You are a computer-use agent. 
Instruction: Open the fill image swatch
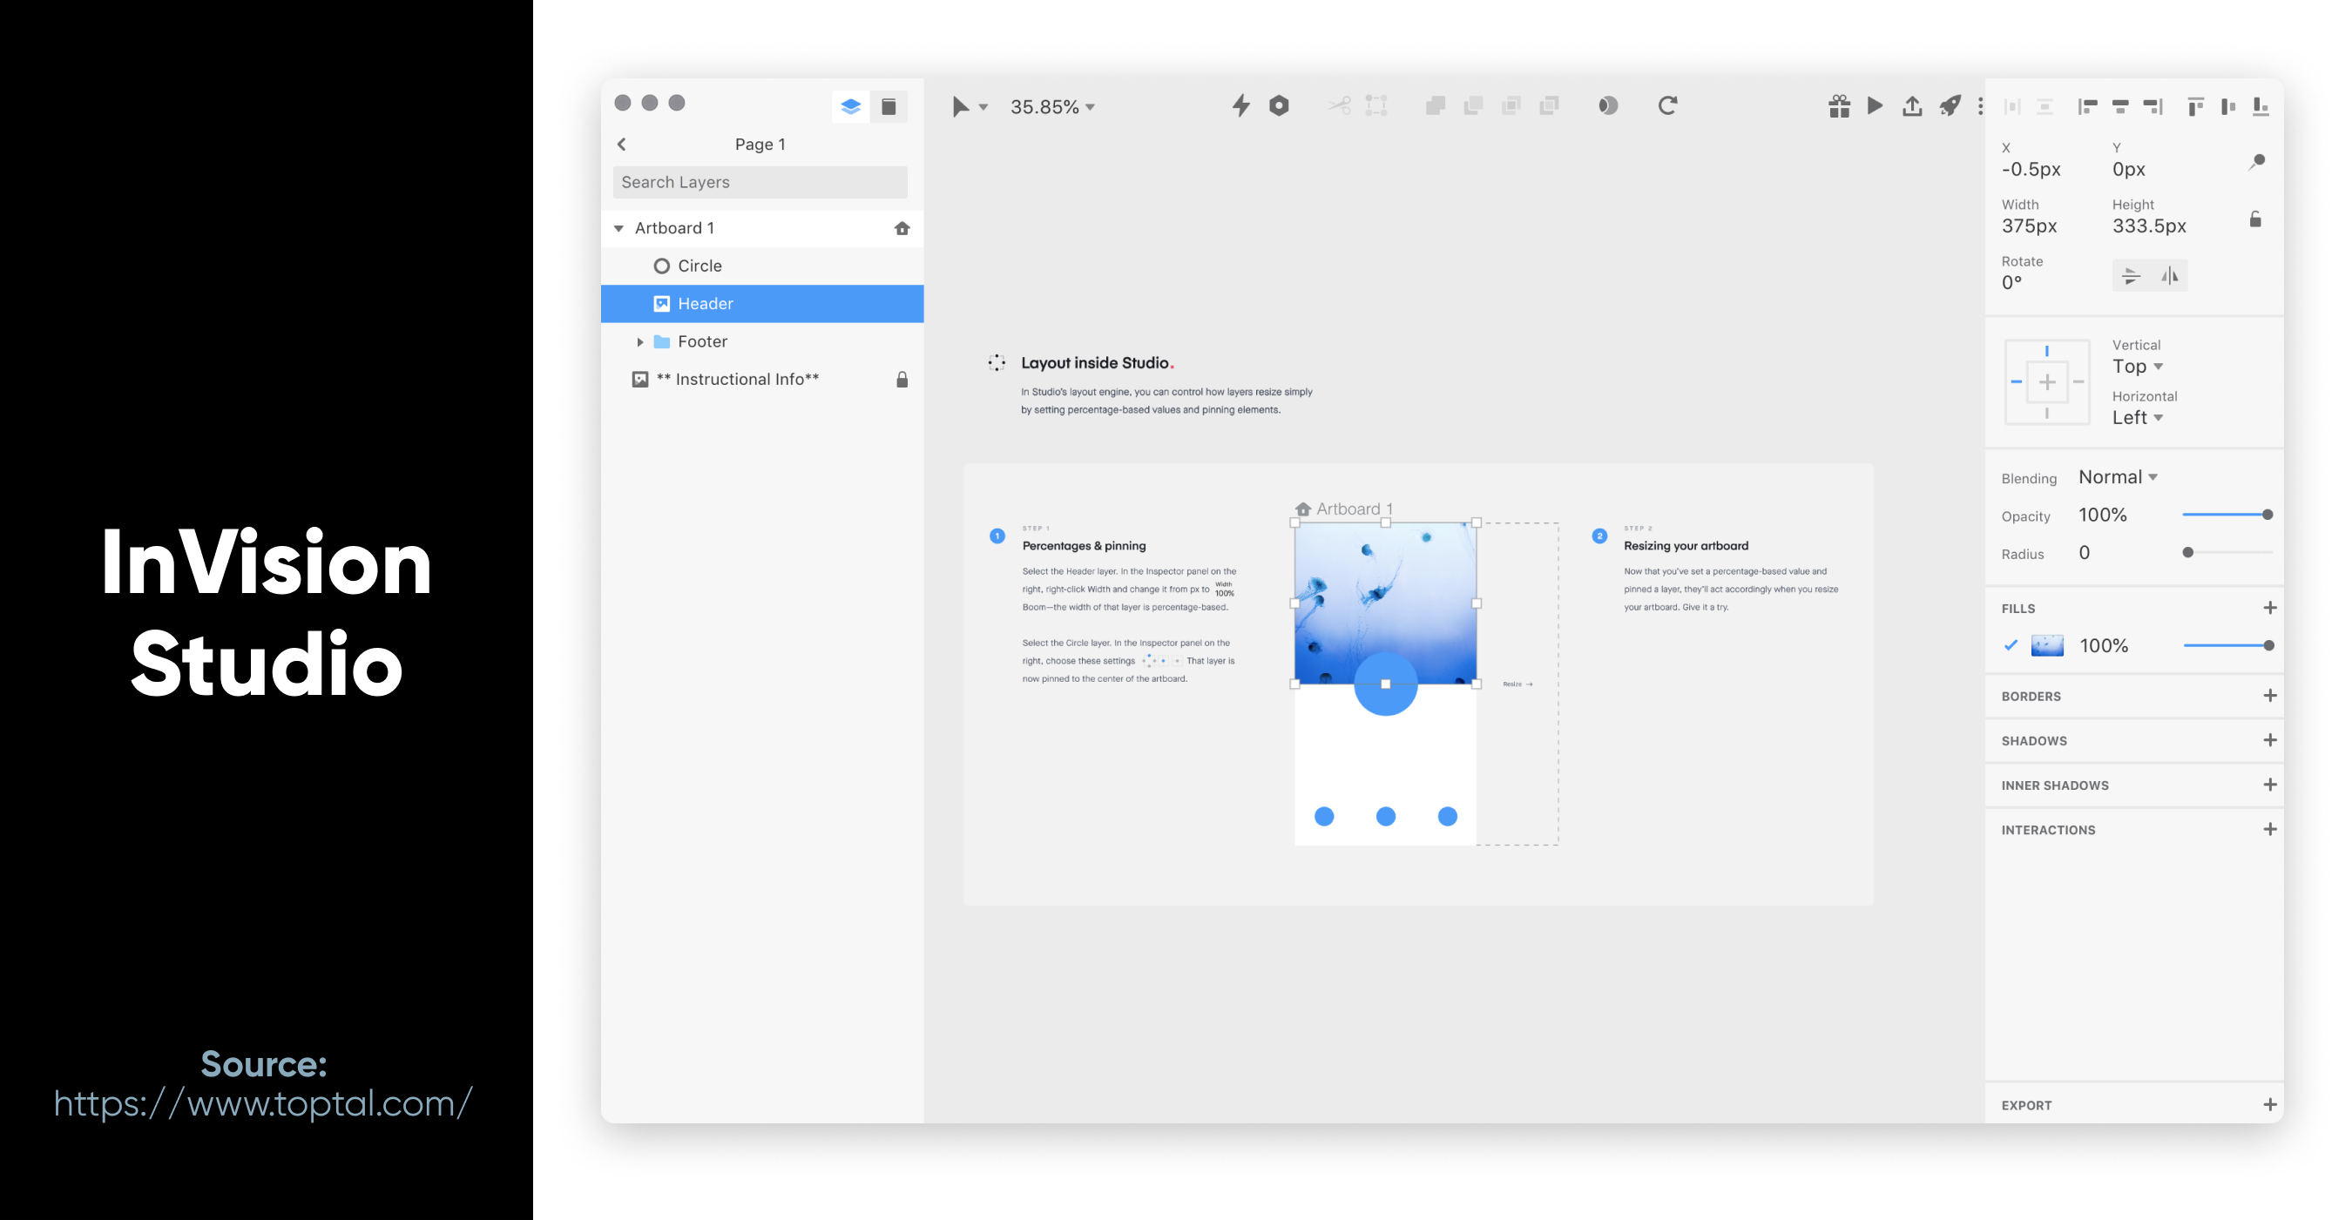[x=2046, y=645]
